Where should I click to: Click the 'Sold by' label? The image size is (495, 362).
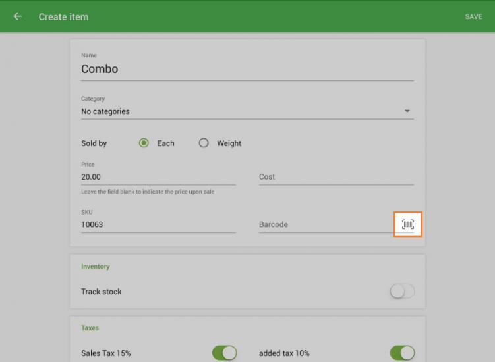[94, 143]
